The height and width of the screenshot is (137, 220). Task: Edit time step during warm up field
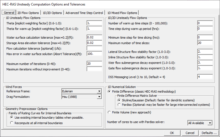pyautogui.click(x=205, y=28)
